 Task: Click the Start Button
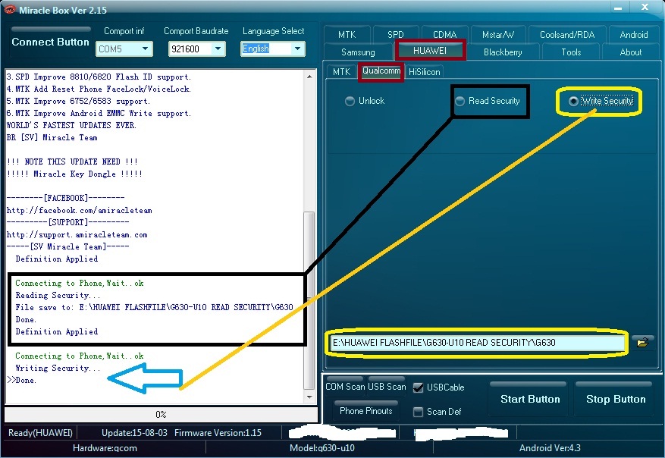[530, 399]
